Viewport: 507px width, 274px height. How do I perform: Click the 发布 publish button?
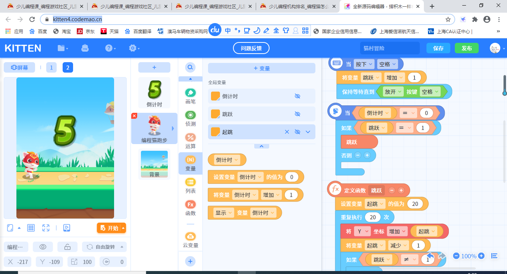467,48
